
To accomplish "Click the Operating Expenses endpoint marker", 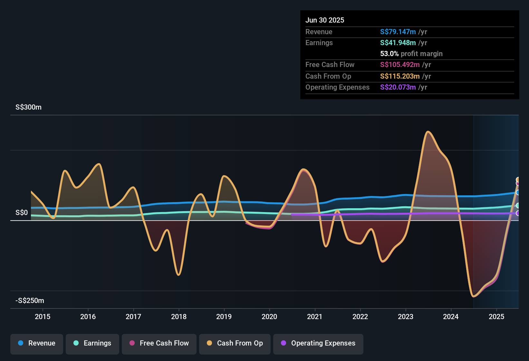I will 518,213.
